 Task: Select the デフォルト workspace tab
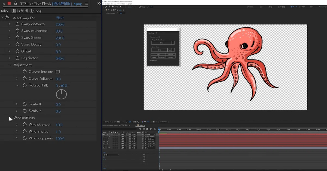pyautogui.click(x=250, y=7)
